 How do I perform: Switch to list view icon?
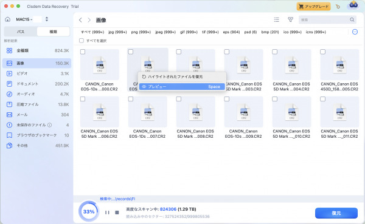pyautogui.click(x=276, y=20)
